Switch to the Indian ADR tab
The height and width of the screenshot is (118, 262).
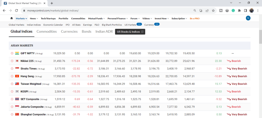(104, 31)
